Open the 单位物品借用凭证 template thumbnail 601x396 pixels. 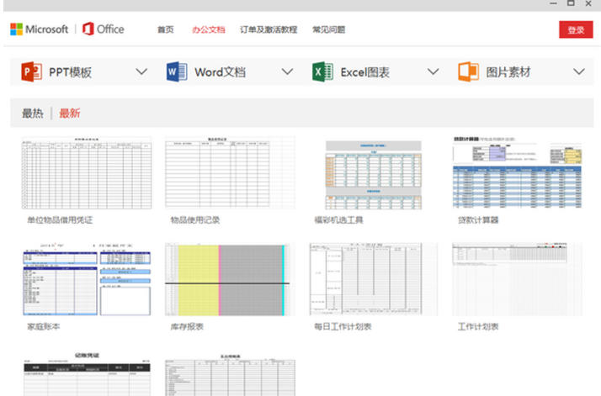click(87, 173)
